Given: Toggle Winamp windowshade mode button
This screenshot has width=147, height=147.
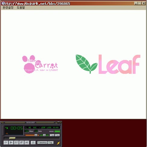Looking at the screenshot, I should [x=58, y=122].
